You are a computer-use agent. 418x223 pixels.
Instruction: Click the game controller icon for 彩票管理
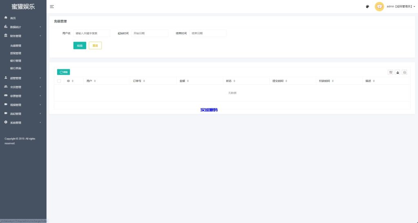click(6, 95)
